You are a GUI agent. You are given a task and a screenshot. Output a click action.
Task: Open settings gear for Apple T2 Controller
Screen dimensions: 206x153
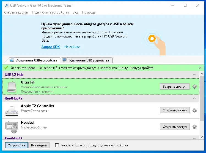click(194, 110)
